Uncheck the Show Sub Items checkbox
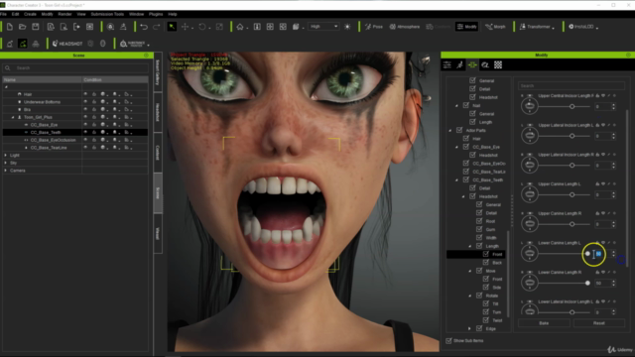635x357 pixels. click(x=448, y=341)
